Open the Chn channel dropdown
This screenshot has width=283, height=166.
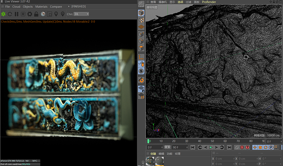pos(82,14)
